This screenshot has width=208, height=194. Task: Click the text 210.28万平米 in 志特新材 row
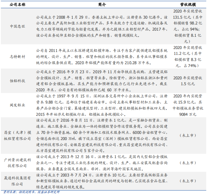click(x=137, y=63)
